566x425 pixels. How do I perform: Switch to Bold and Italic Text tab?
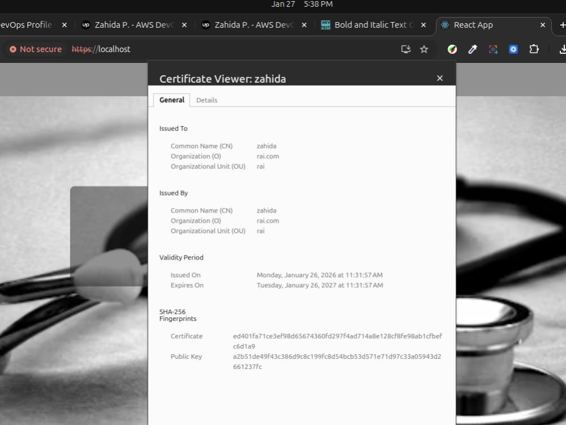click(374, 25)
